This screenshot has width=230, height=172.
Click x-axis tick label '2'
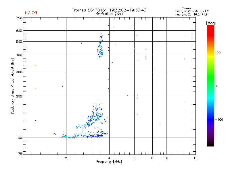(66, 158)
